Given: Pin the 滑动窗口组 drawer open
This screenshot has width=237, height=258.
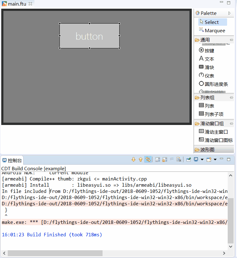Looking at the screenshot, I should [231, 123].
